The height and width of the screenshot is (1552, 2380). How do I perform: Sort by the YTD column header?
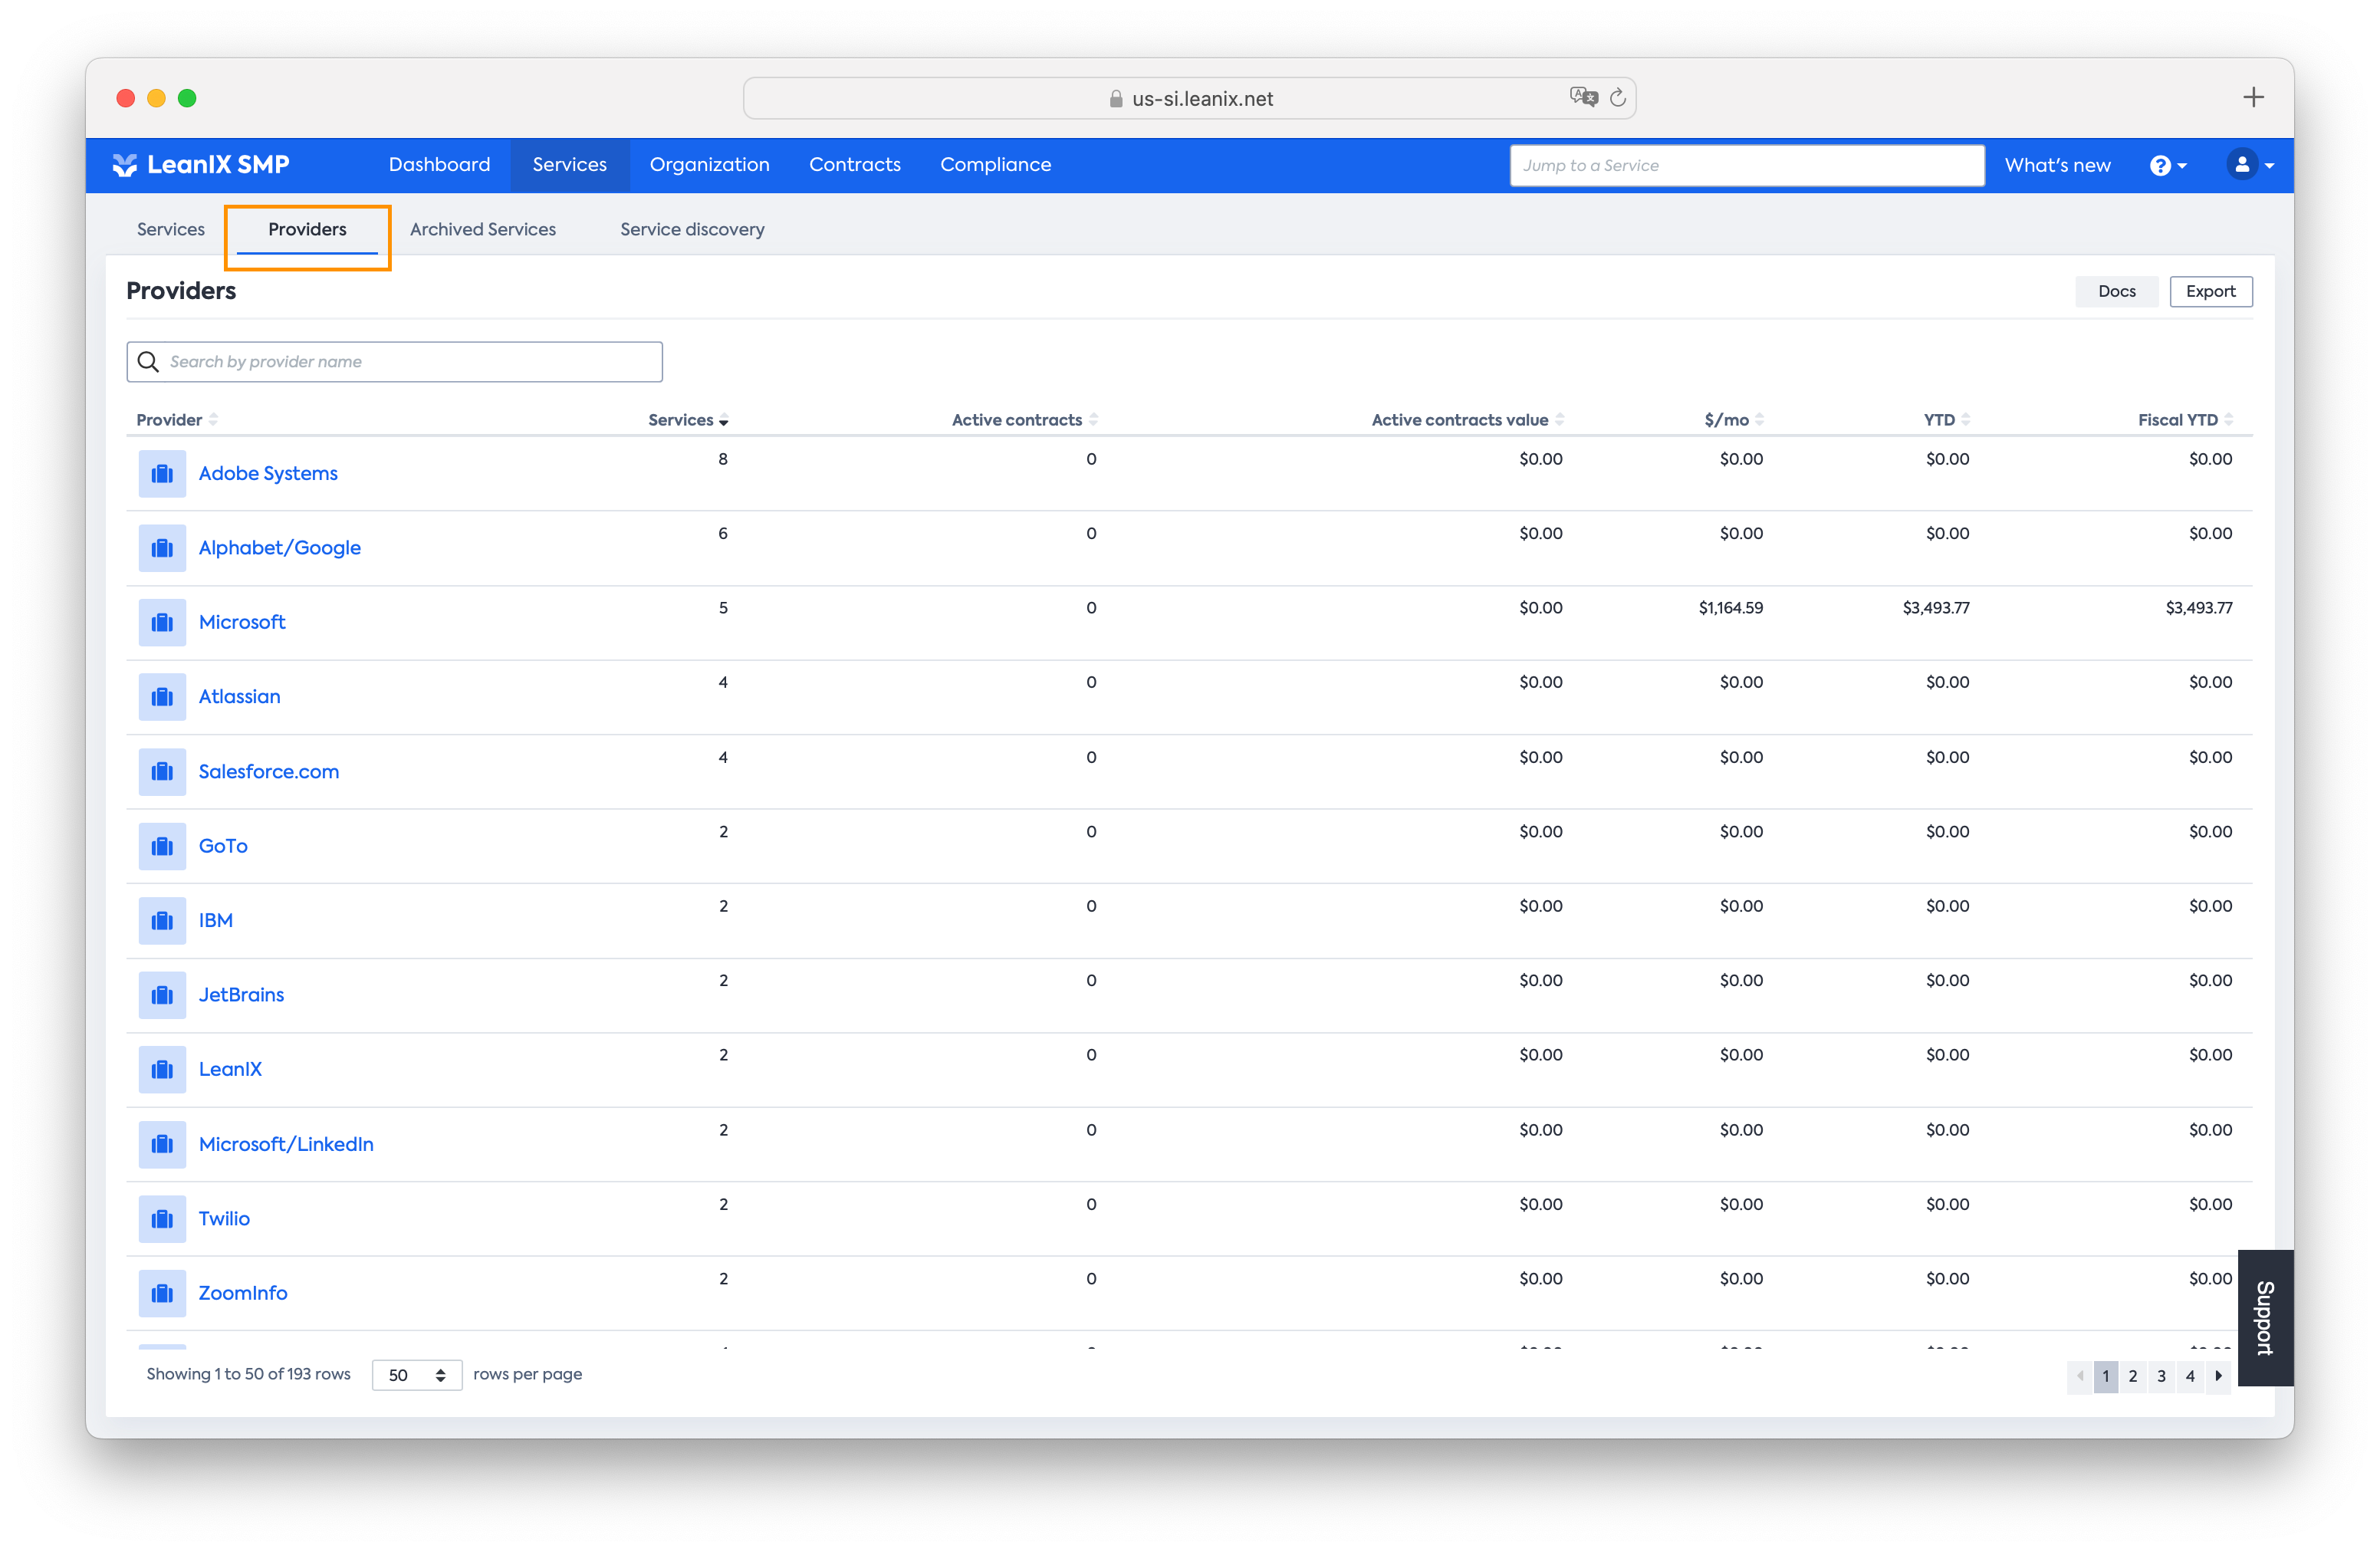[x=1947, y=420]
